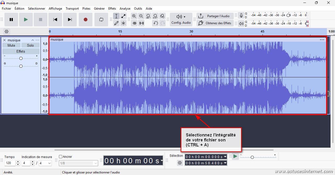
Task: Open timeline options gear icon
Action: pyautogui.click(x=7, y=32)
